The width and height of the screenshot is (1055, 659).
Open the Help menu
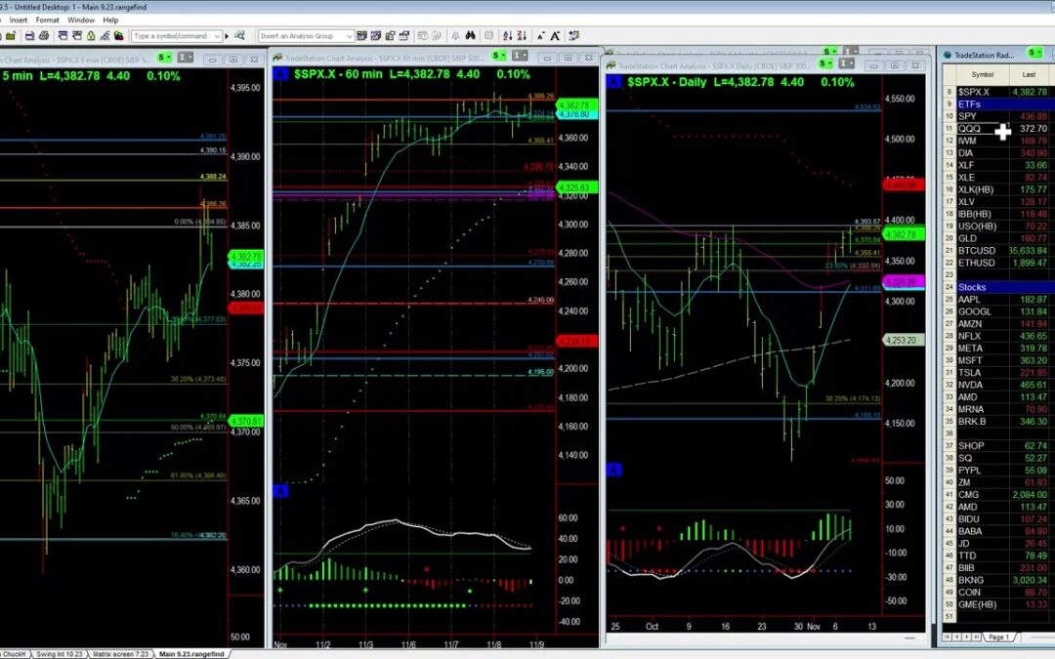(x=110, y=21)
